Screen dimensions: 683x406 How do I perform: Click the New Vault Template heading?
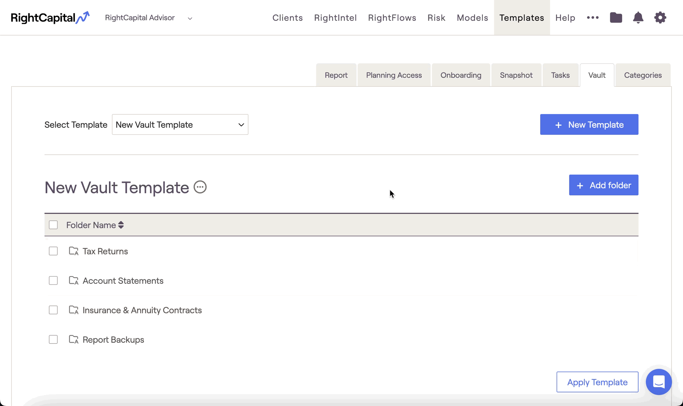pos(117,187)
